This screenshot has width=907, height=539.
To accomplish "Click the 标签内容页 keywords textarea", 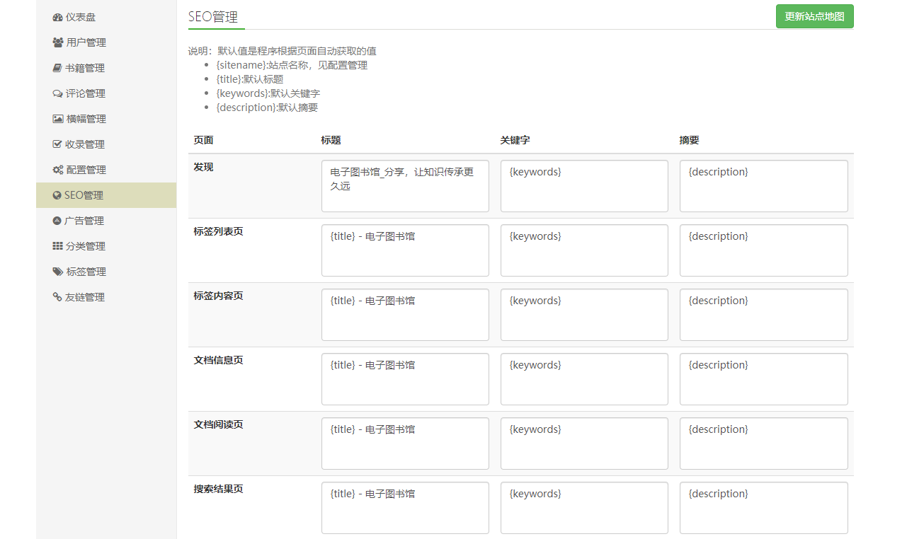I will point(584,315).
